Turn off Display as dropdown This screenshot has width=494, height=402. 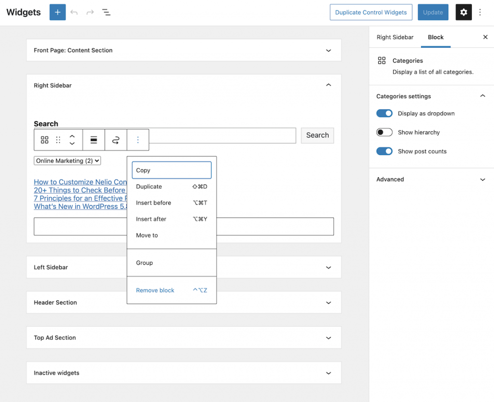coord(384,113)
